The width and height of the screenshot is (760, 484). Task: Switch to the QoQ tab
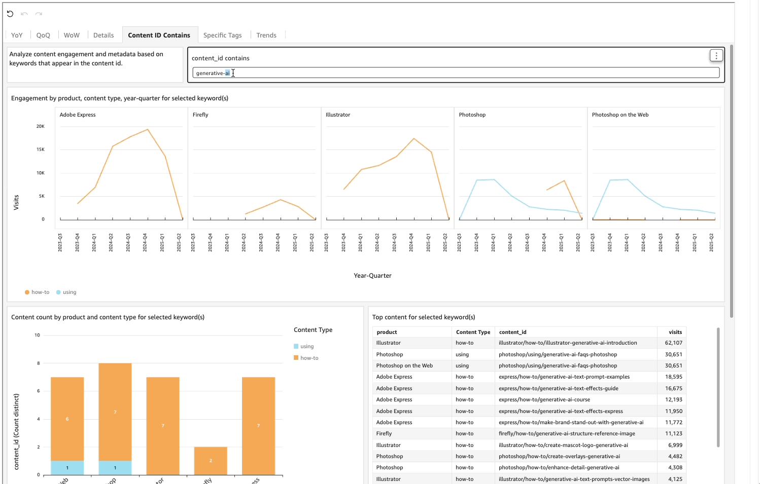[x=43, y=35]
